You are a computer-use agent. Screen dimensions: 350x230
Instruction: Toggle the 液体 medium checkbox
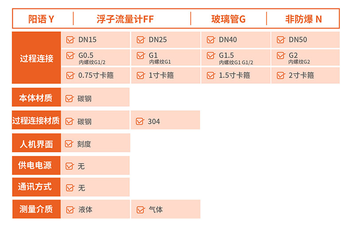pyautogui.click(x=70, y=210)
